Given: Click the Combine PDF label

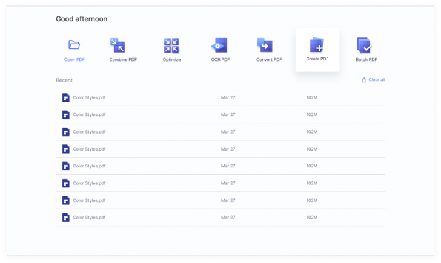Looking at the screenshot, I should click(123, 59).
